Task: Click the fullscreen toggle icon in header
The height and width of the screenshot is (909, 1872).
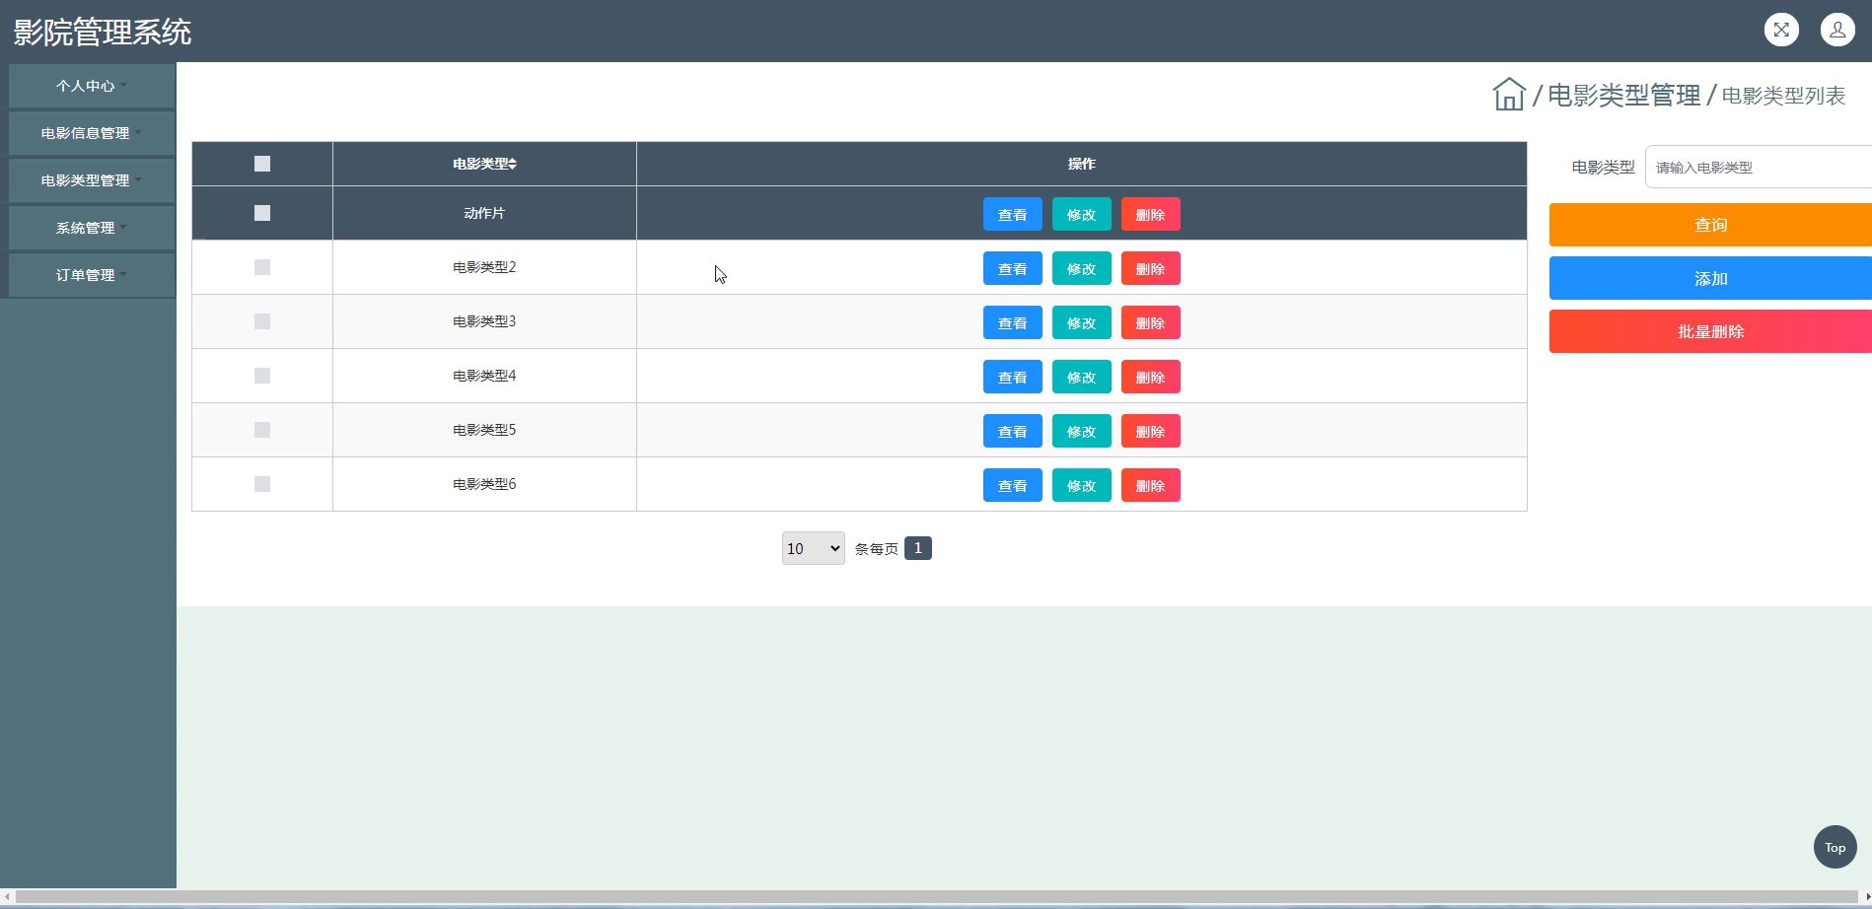Action: [1781, 30]
